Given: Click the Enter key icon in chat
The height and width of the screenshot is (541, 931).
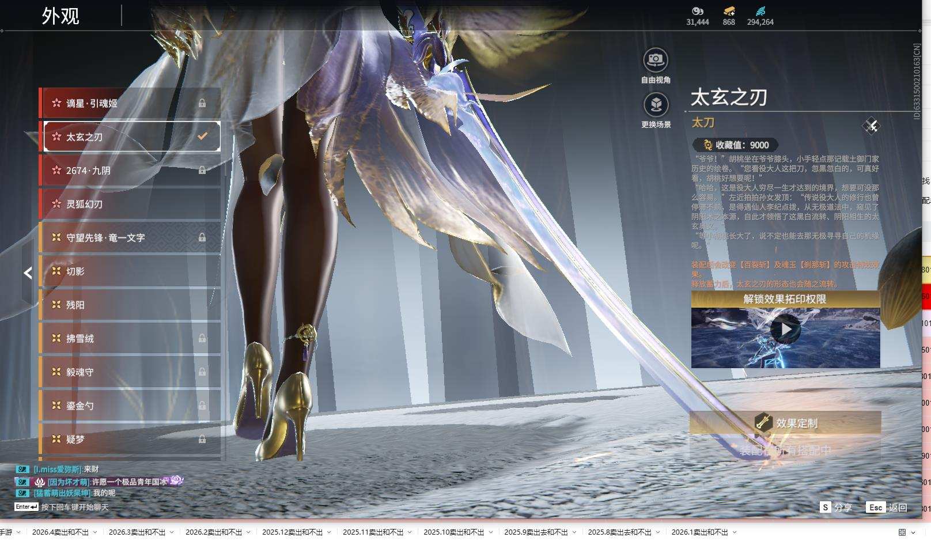Looking at the screenshot, I should pos(27,507).
